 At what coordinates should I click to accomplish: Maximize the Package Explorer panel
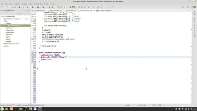28,10
